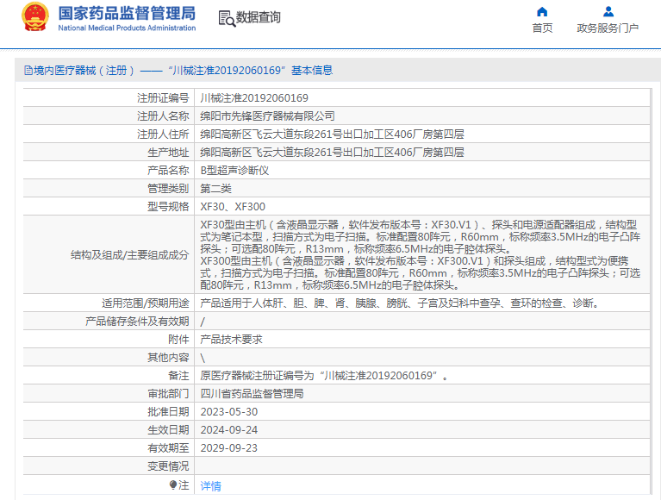Select model value XF30、XF300
The width and height of the screenshot is (661, 500).
[x=233, y=207]
